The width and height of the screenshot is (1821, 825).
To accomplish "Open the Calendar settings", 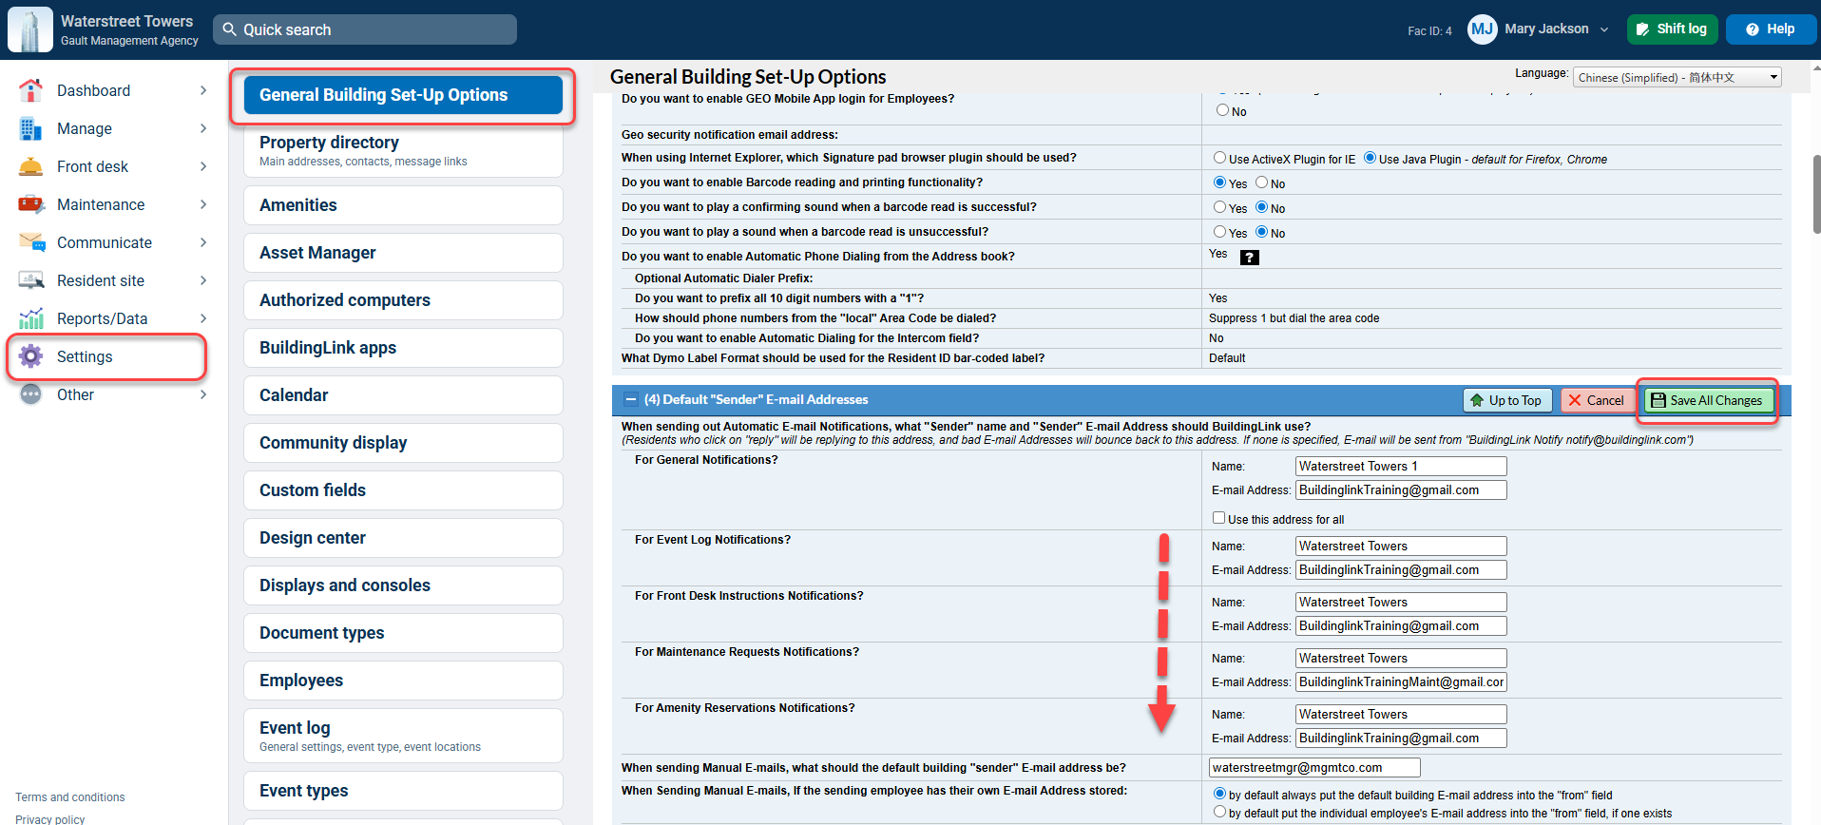I will click(x=403, y=395).
